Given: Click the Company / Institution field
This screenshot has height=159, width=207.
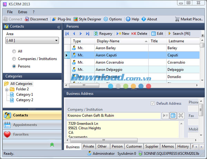Looking at the screenshot, I should coord(114,115).
